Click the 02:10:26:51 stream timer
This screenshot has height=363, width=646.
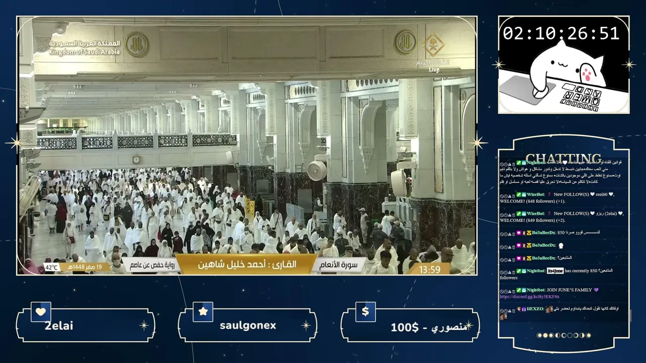561,33
